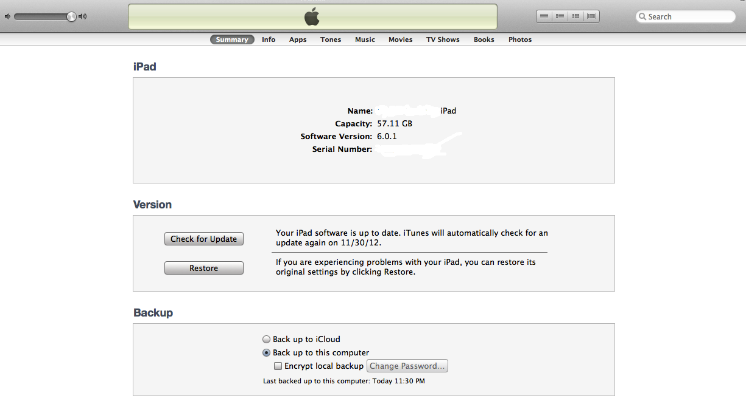Open the Apps tab
Screen dimensions: 746x404
point(298,39)
